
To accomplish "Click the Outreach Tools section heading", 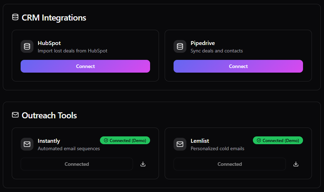I will pyautogui.click(x=49, y=115).
